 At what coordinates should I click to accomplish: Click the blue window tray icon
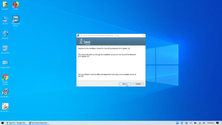pyautogui.click(x=177, y=123)
